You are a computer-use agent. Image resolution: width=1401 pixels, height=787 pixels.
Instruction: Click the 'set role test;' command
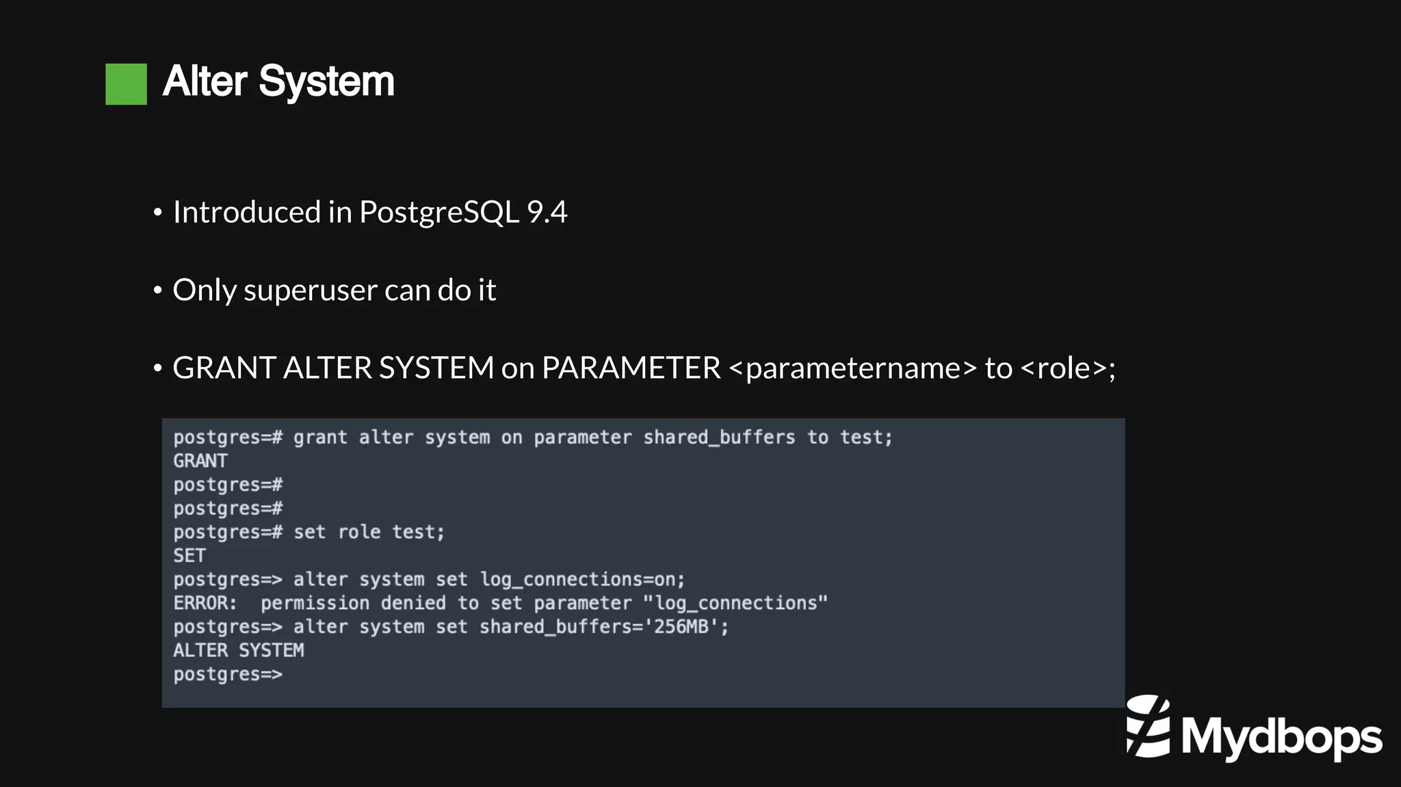(369, 532)
